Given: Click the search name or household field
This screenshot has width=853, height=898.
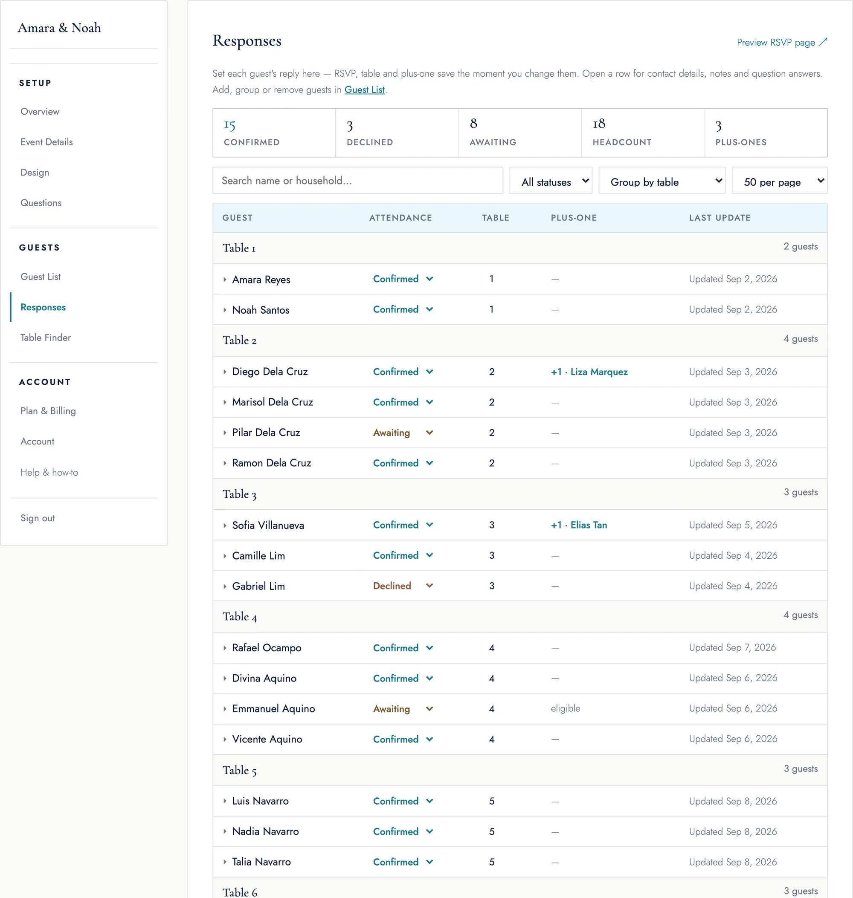Looking at the screenshot, I should tap(358, 181).
